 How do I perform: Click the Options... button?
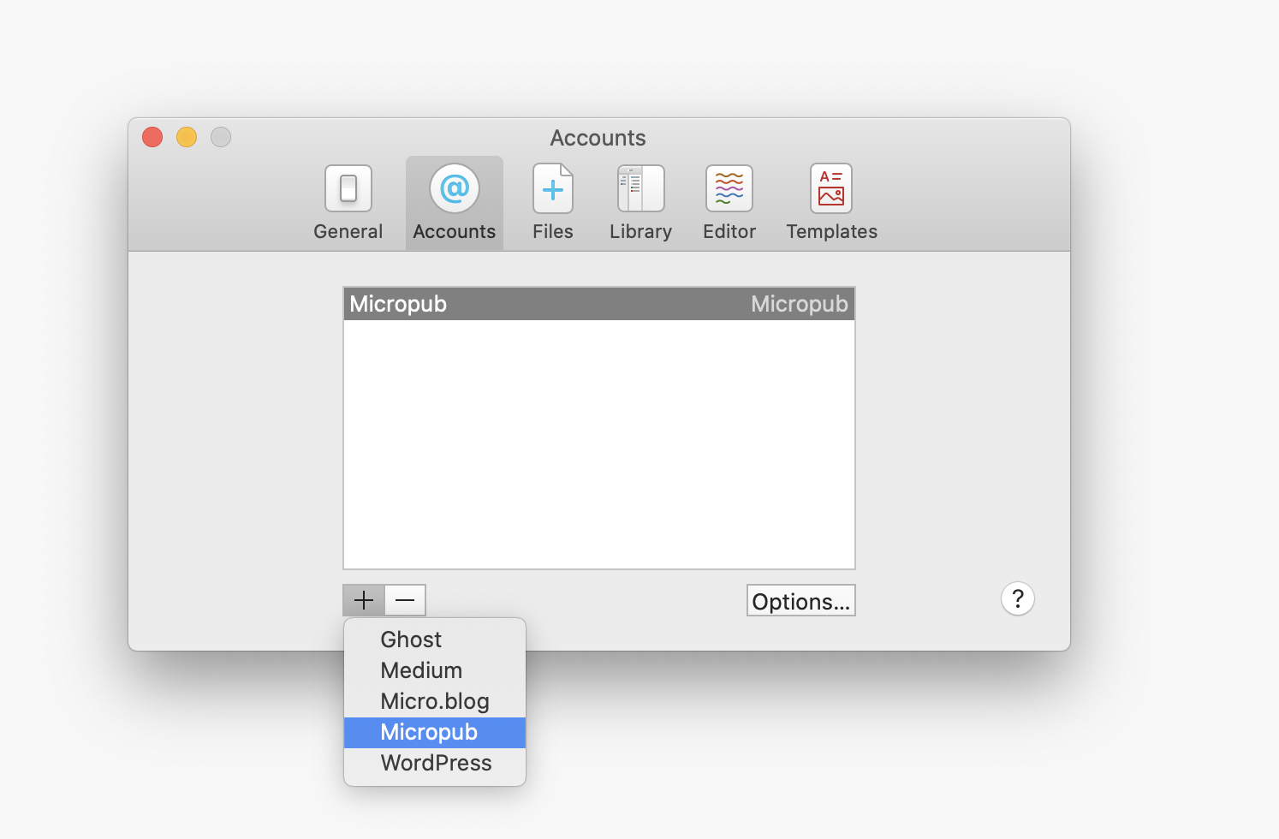point(800,600)
